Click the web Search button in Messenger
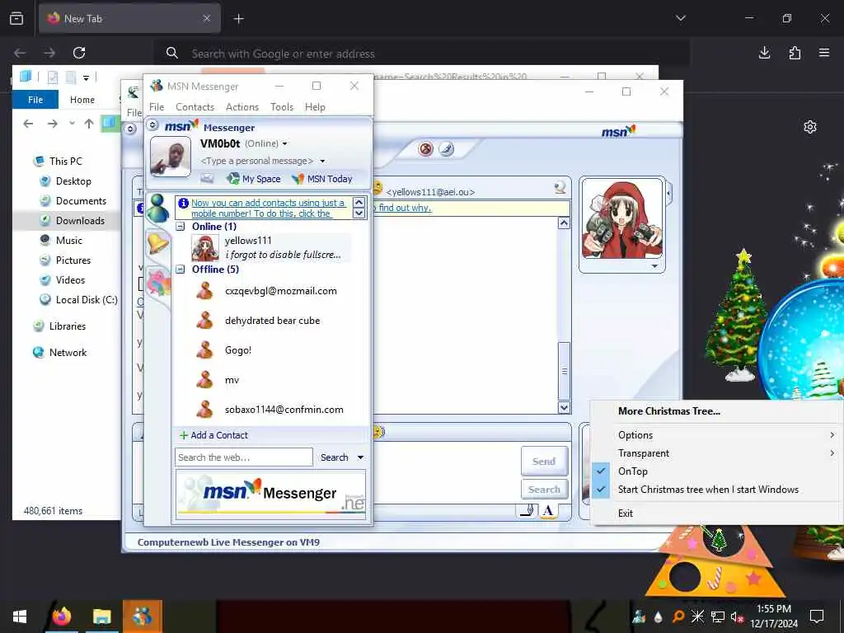 pos(335,457)
